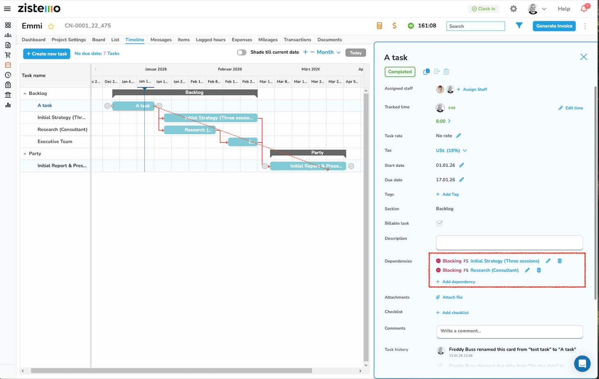The width and height of the screenshot is (599, 379).
Task: Click the Generate Invoice button
Action: tap(554, 26)
